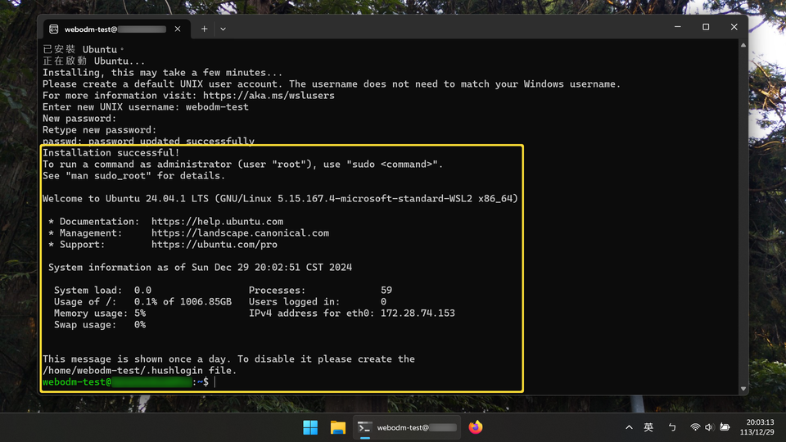786x442 pixels.
Task: Click the terminal scrollbar up arrow
Action: (x=743, y=46)
